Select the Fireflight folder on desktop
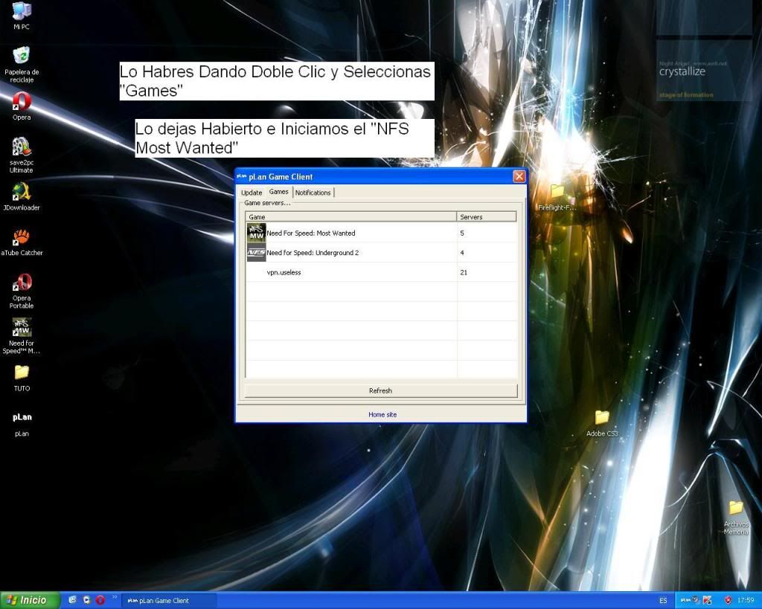762x609 pixels. [557, 197]
